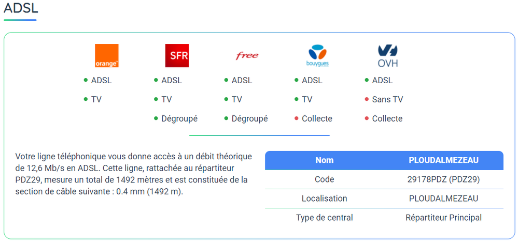Click the Localisation row label

[324, 199]
